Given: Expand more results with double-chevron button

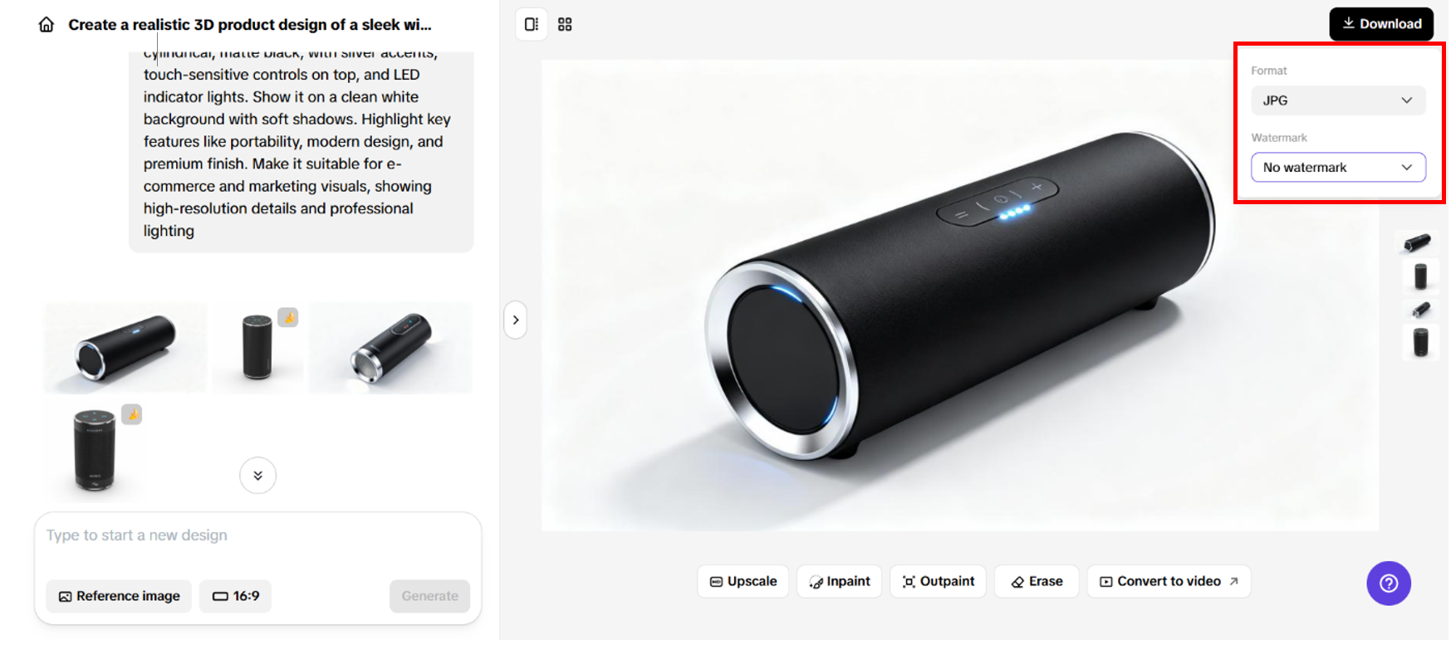Looking at the screenshot, I should tap(258, 476).
